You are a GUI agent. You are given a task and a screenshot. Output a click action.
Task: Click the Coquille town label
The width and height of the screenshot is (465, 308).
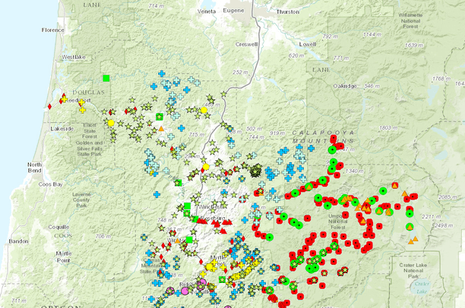(x=59, y=226)
